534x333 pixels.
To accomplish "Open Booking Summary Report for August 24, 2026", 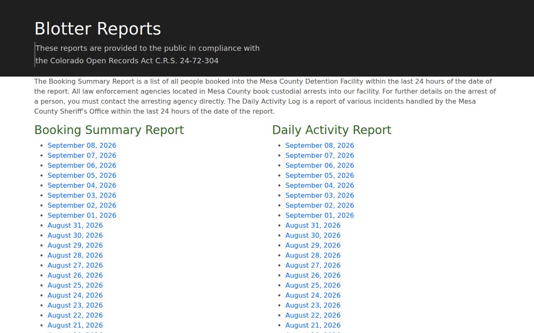I will [x=75, y=295].
